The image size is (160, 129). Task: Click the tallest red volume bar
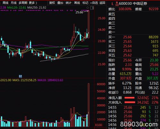[89, 105]
